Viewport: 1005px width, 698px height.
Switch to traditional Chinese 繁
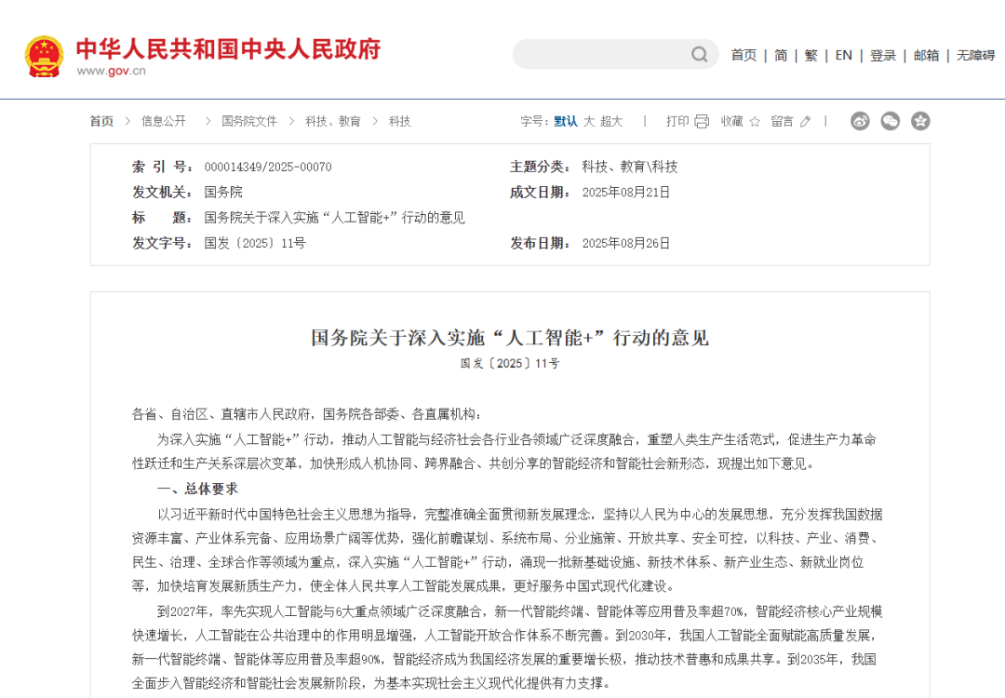click(811, 56)
